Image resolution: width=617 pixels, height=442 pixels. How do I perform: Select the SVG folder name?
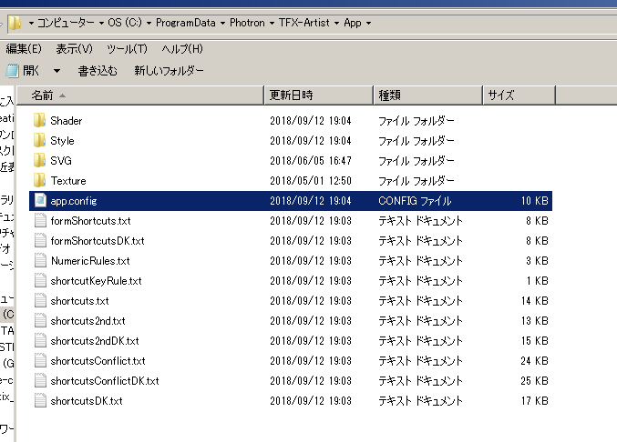61,161
